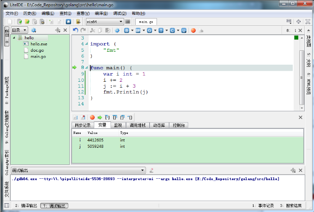
Task: Click the blue G go-get icon
Action: (x=150, y=30)
